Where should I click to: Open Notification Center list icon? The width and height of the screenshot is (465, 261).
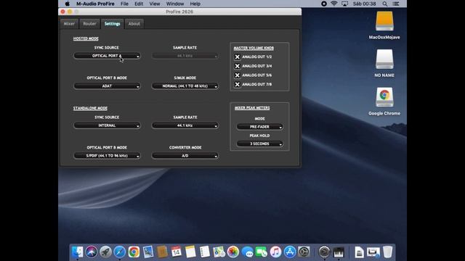click(x=396, y=4)
